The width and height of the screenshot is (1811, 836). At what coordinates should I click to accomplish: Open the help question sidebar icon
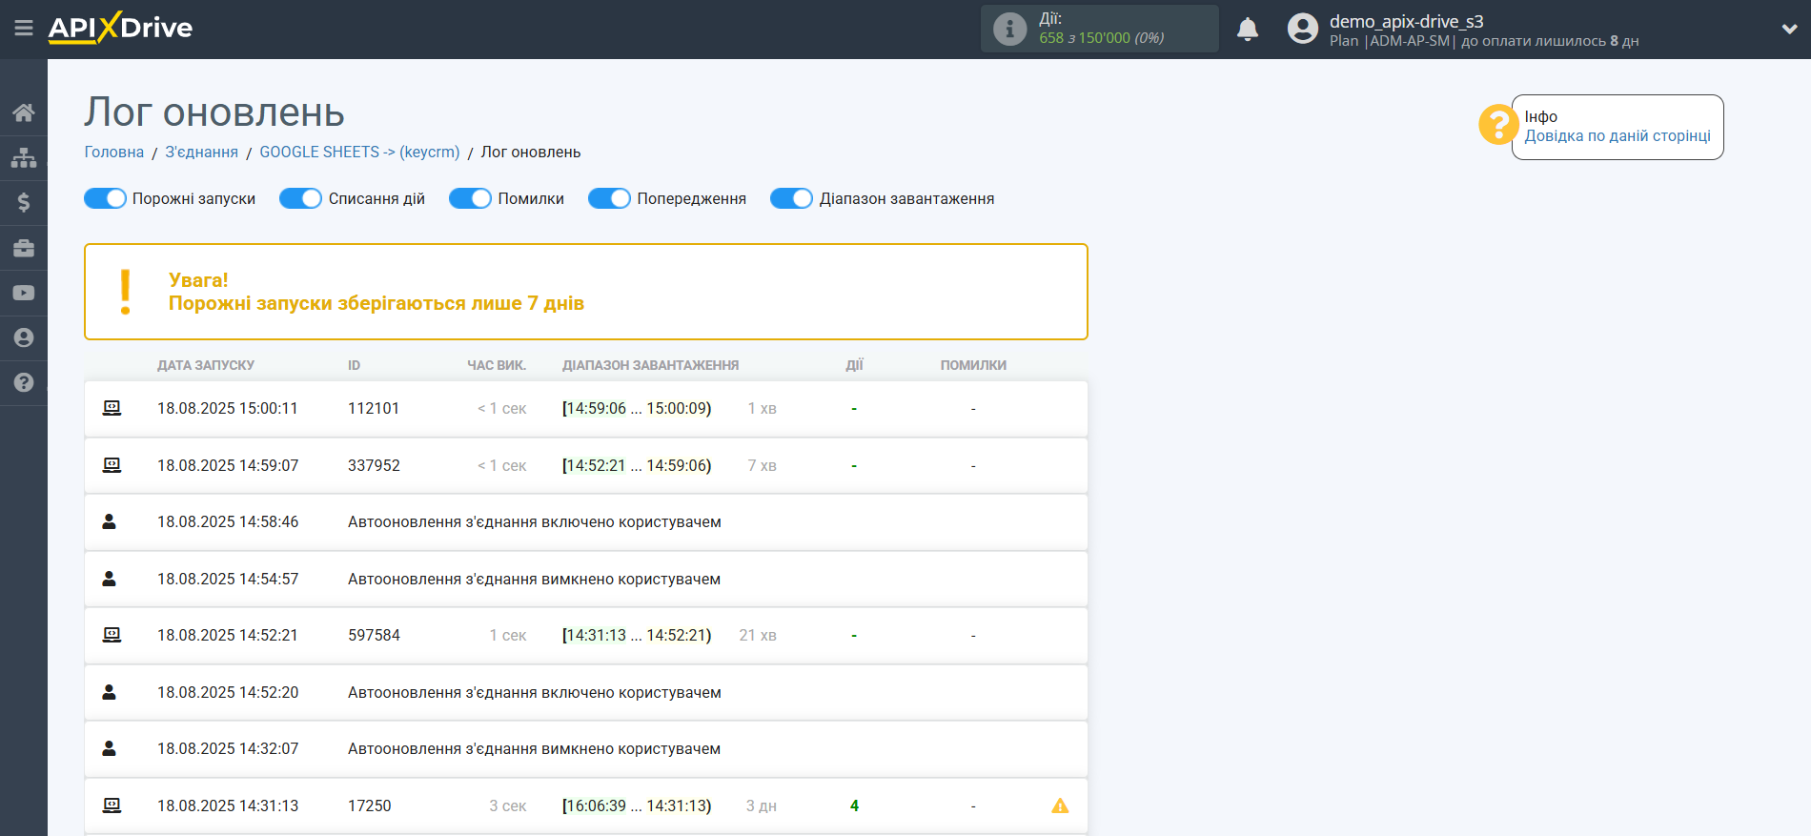pyautogui.click(x=24, y=382)
